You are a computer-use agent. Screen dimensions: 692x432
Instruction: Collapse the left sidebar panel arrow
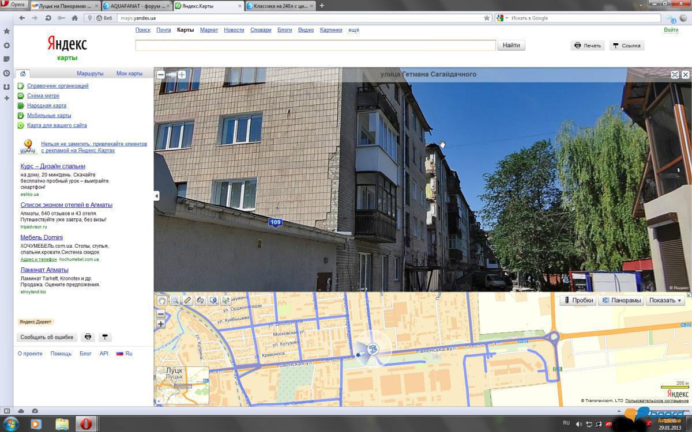(x=156, y=196)
